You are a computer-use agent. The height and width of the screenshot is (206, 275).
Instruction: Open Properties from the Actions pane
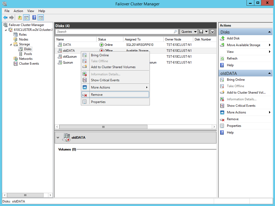click(x=234, y=126)
